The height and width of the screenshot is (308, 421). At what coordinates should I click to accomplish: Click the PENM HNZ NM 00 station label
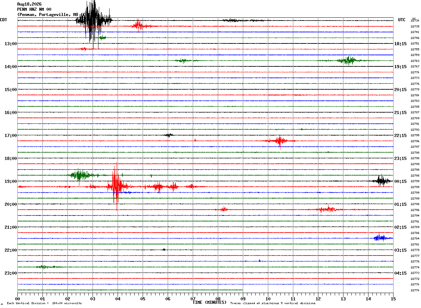click(34, 9)
